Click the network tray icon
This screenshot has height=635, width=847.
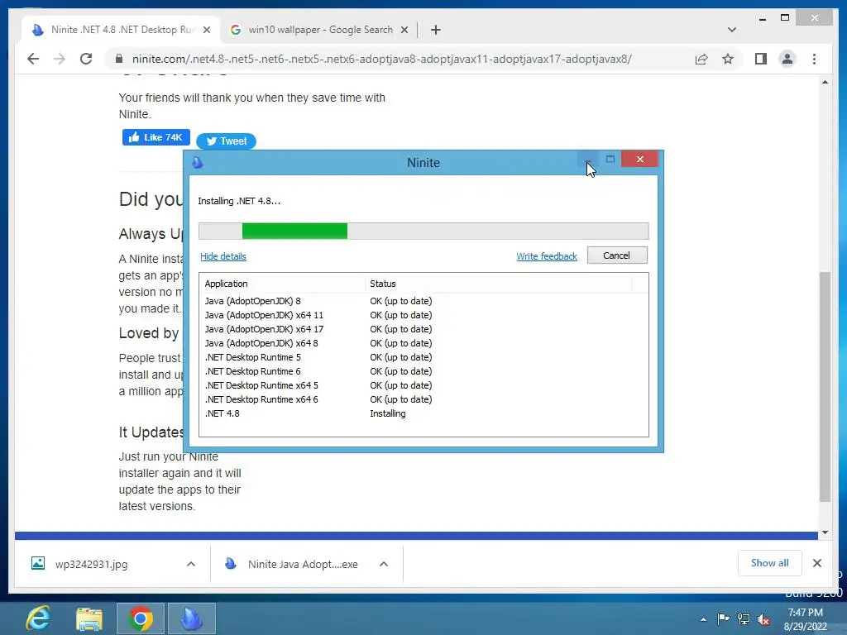point(744,618)
